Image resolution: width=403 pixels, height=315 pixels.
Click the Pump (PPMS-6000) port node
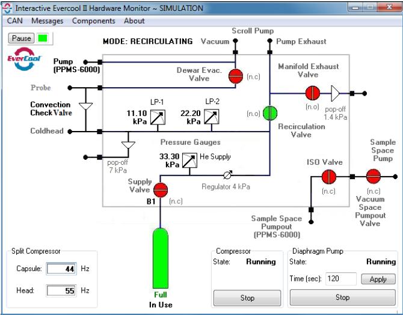click(85, 62)
